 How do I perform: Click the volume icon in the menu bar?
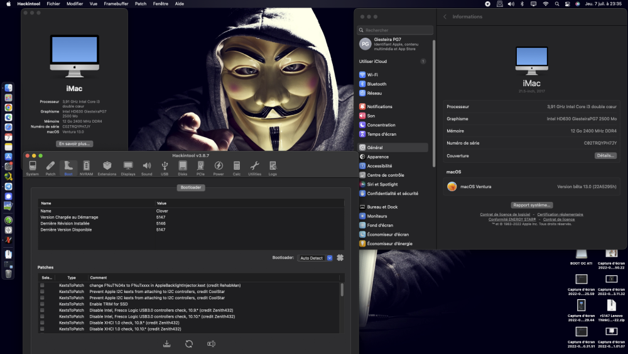click(x=511, y=4)
